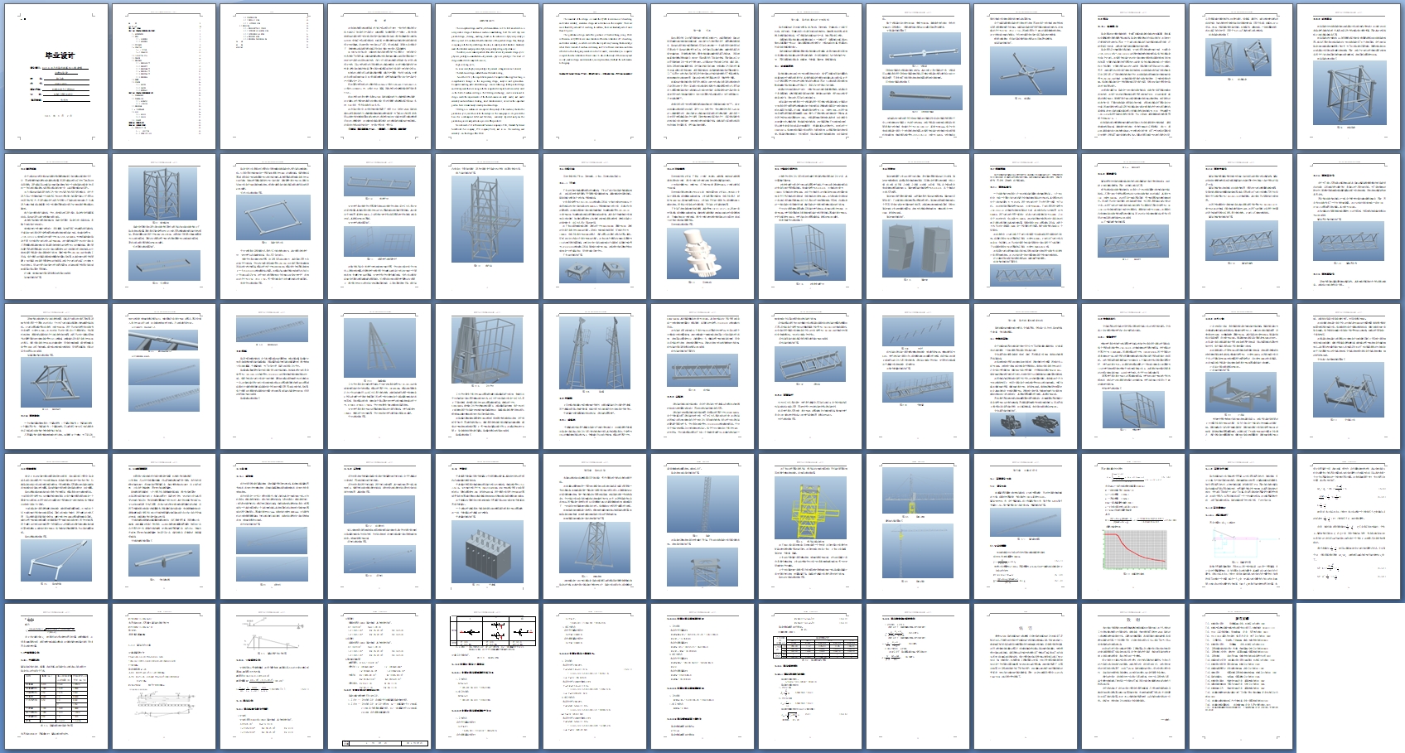Open the page with the red curve chart
The image size is (1405, 753).
(x=1133, y=526)
